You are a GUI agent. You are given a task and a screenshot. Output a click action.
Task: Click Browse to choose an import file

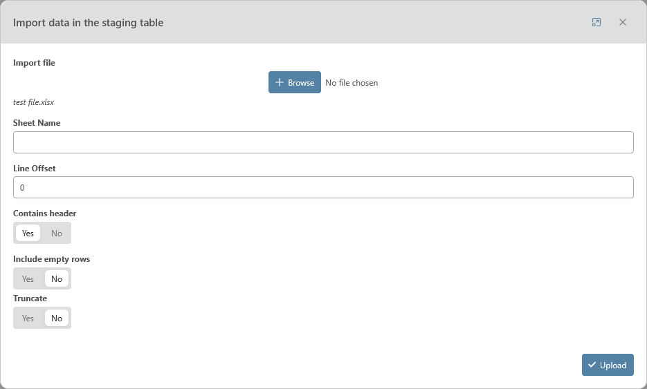[x=295, y=82]
